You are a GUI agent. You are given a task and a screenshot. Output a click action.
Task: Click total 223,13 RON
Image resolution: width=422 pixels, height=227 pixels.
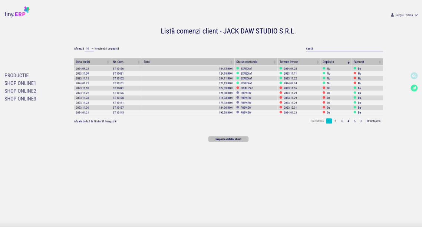coord(225,83)
